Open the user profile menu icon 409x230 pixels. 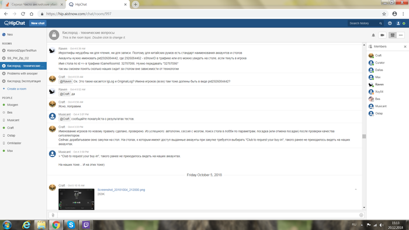[398, 23]
